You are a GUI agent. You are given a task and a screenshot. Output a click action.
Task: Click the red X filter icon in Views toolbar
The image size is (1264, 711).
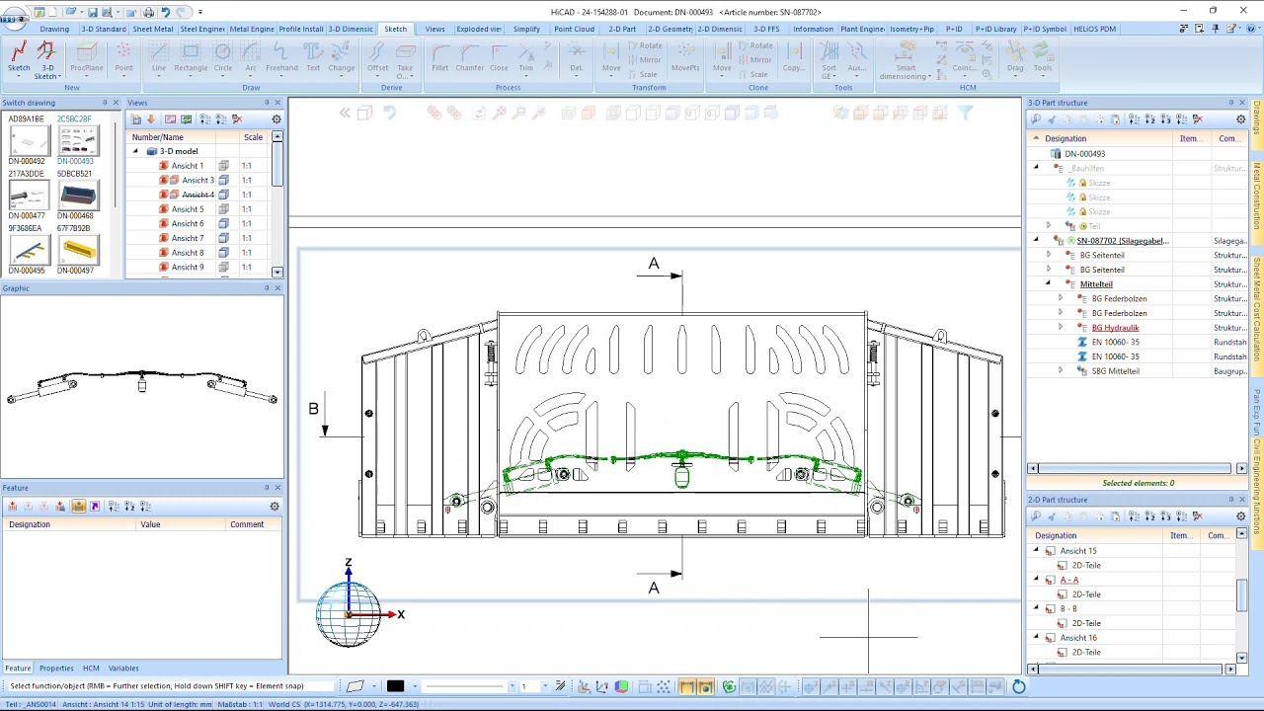pos(237,119)
